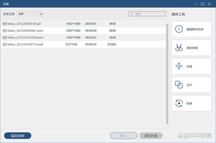Click the 203KB file size cell

tap(111, 44)
